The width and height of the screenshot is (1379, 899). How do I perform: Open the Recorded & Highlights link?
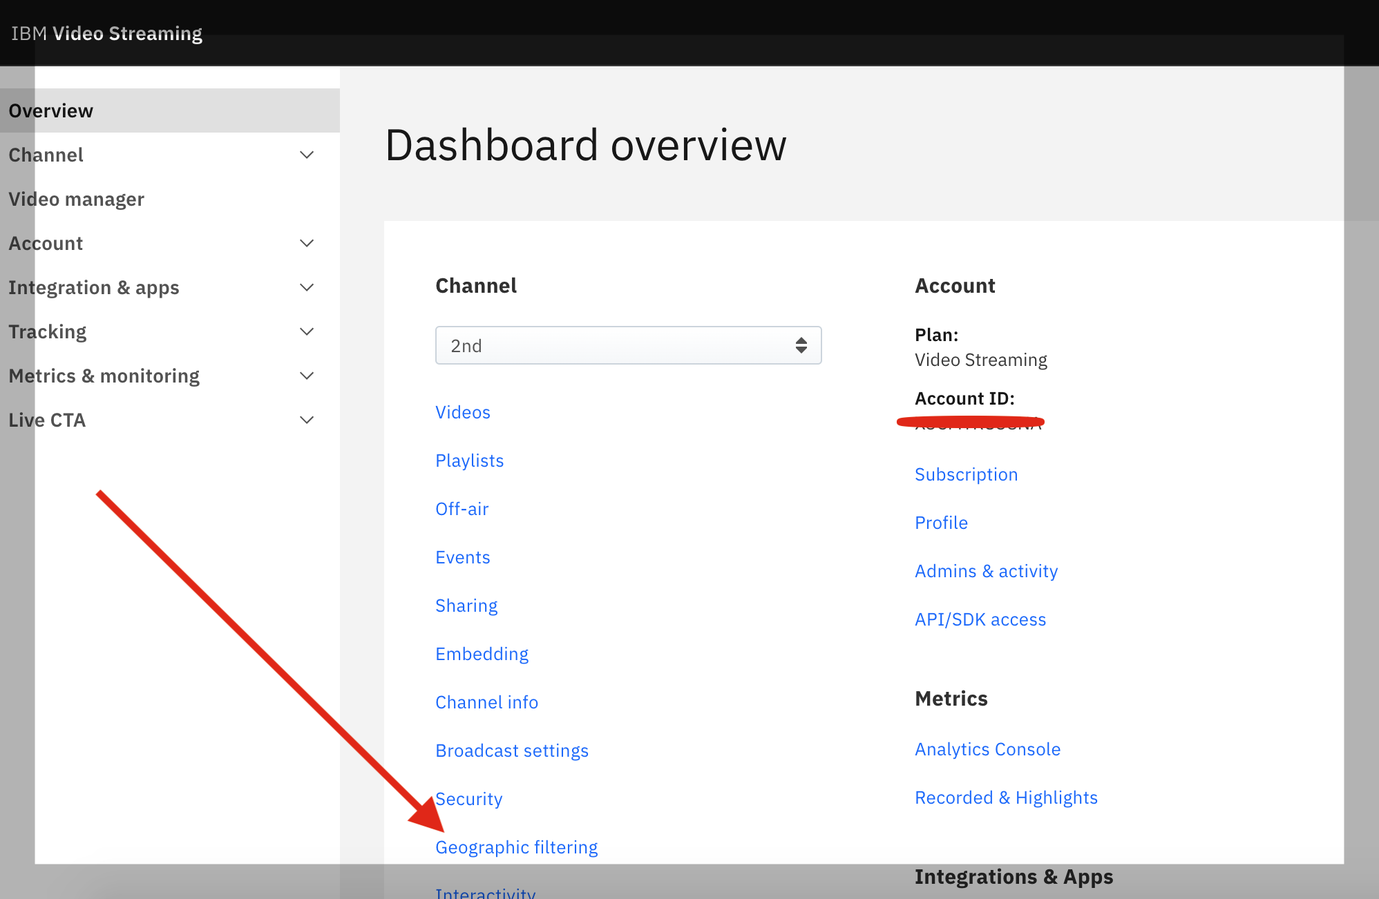pyautogui.click(x=1007, y=797)
